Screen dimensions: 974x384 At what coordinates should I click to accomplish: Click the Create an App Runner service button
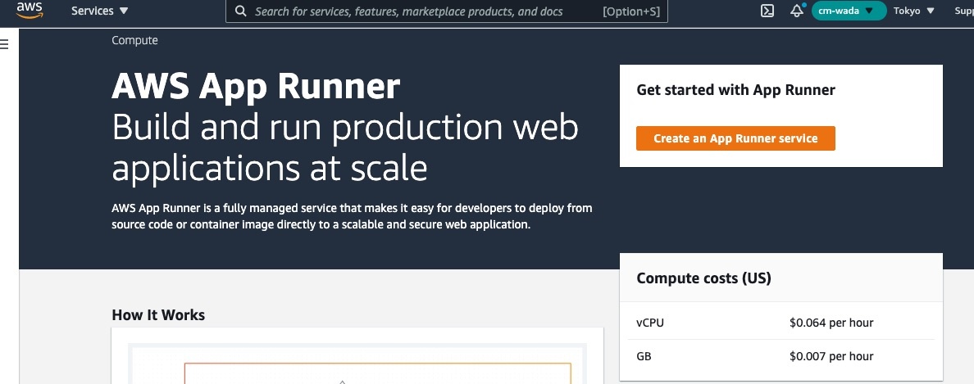tap(735, 138)
